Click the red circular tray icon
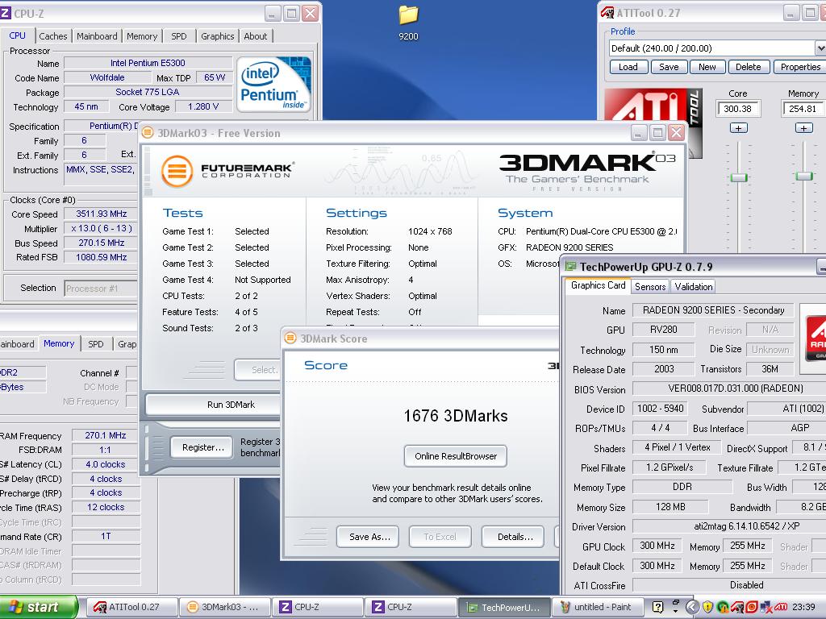 [x=751, y=607]
